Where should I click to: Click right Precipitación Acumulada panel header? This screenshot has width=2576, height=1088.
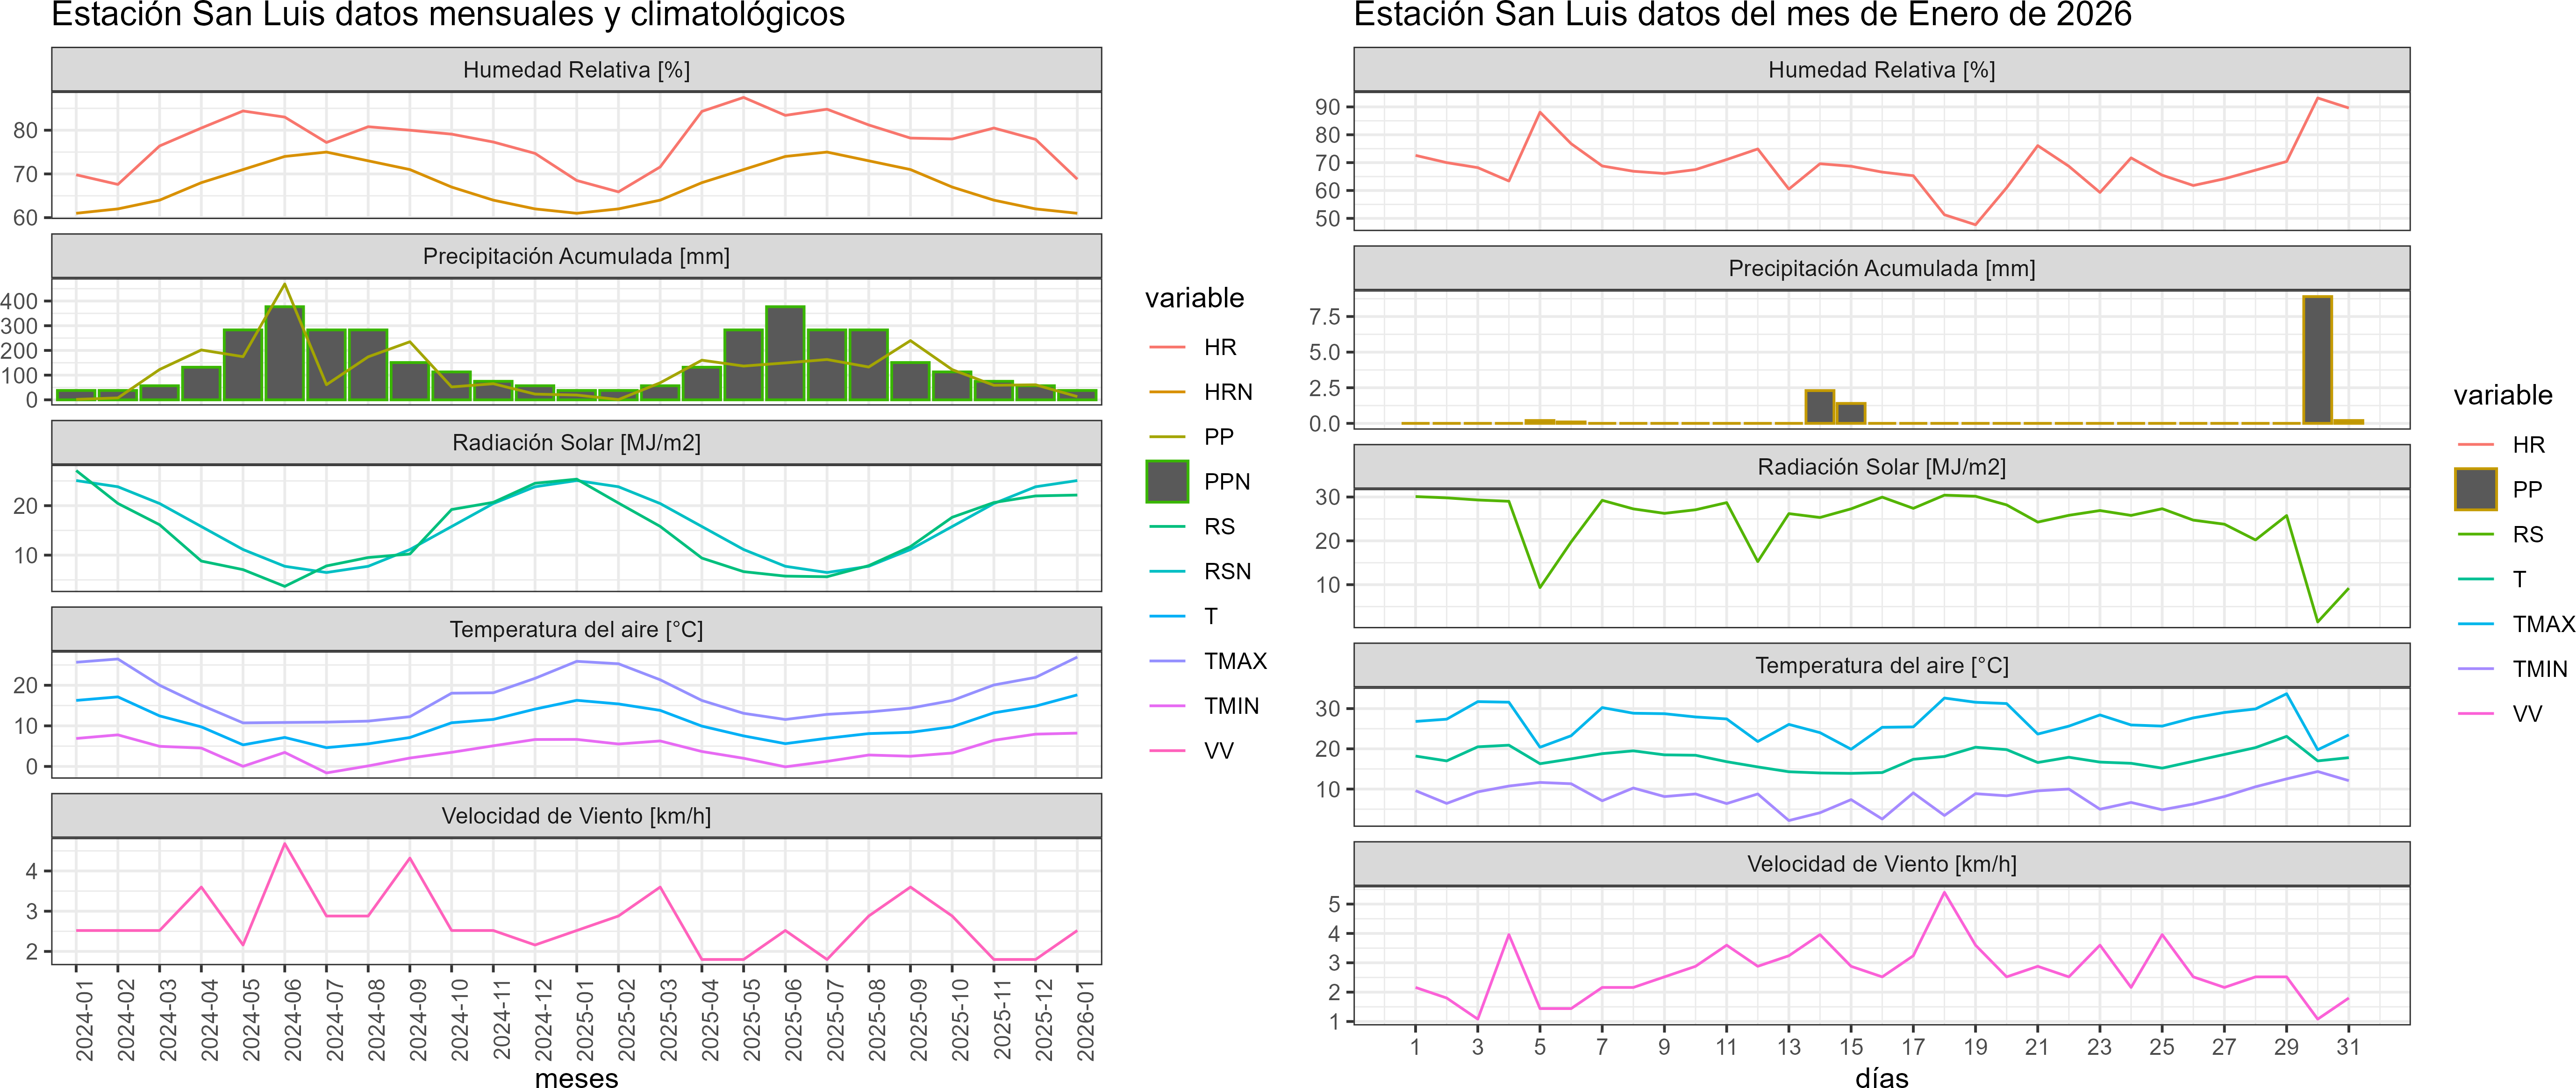[x=1881, y=268]
